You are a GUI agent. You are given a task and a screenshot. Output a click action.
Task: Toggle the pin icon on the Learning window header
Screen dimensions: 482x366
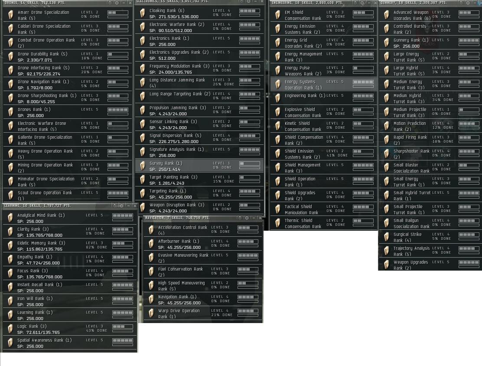[122, 206]
